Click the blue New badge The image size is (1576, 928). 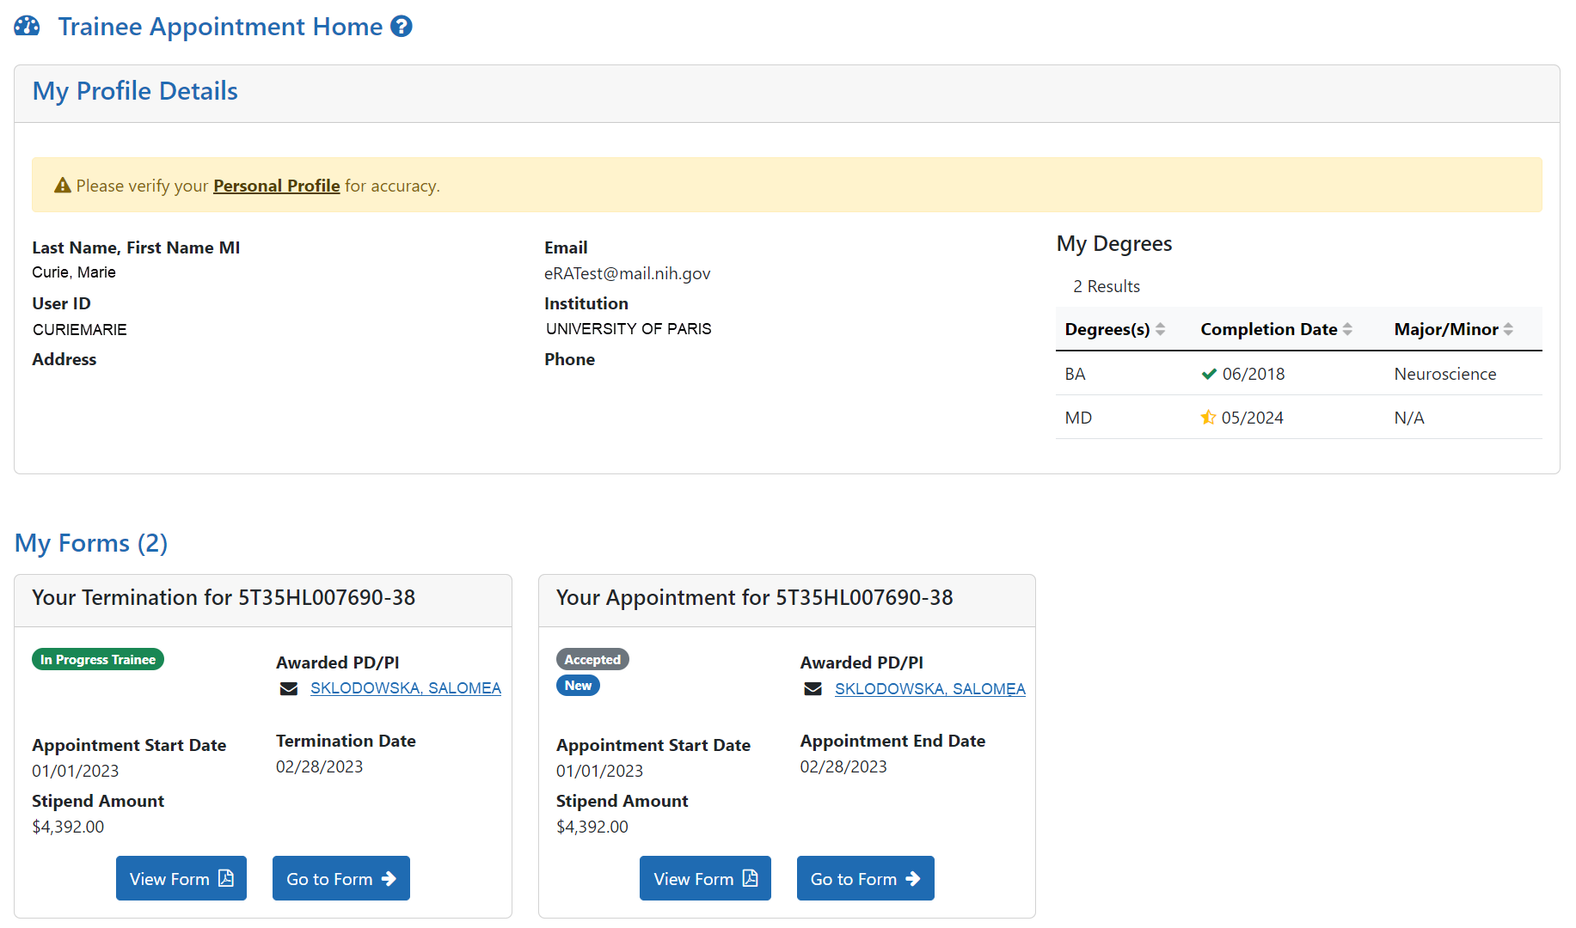tap(578, 686)
